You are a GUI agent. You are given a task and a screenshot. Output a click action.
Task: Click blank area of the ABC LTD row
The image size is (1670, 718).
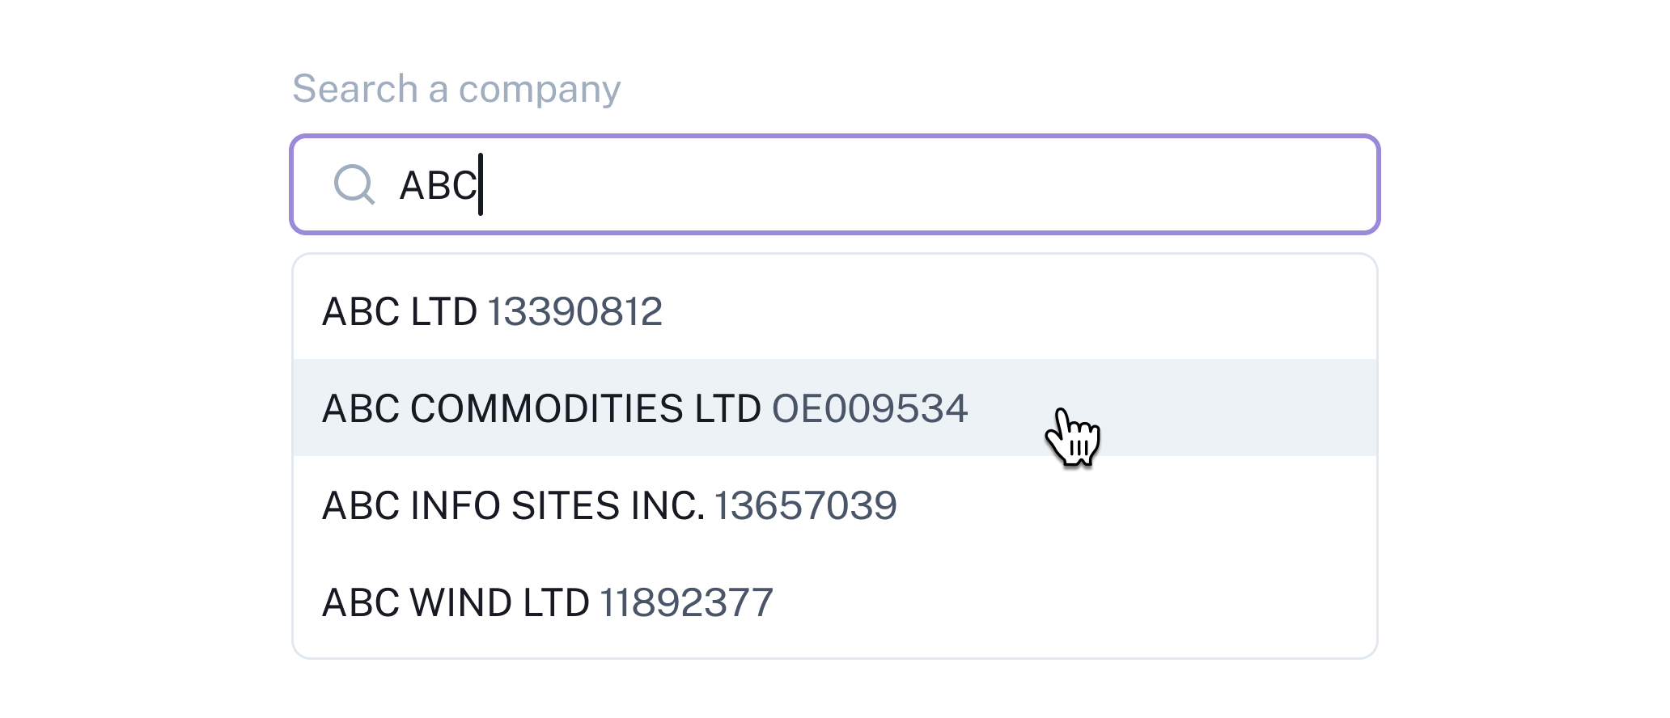click(1019, 311)
